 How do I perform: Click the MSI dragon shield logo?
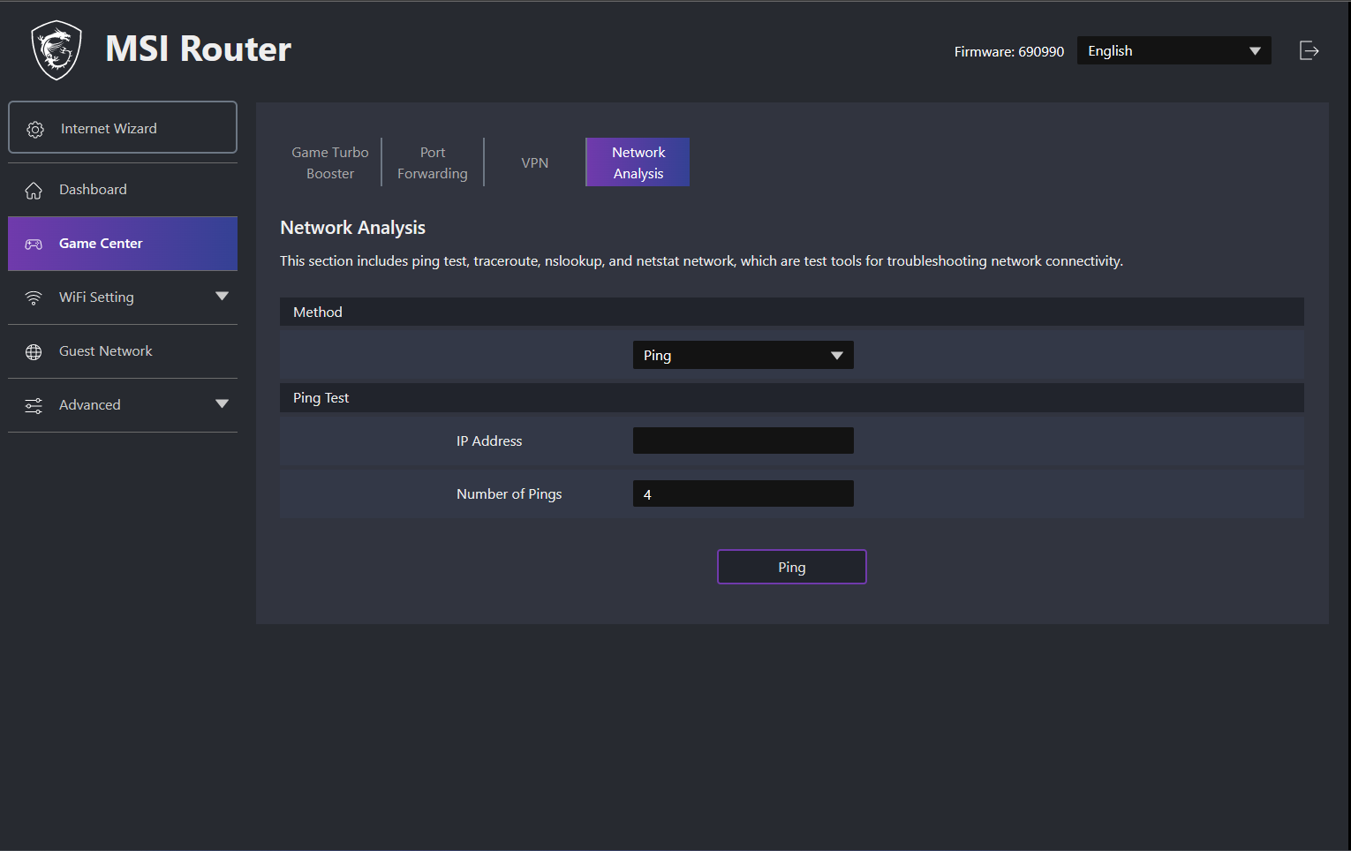[x=57, y=50]
